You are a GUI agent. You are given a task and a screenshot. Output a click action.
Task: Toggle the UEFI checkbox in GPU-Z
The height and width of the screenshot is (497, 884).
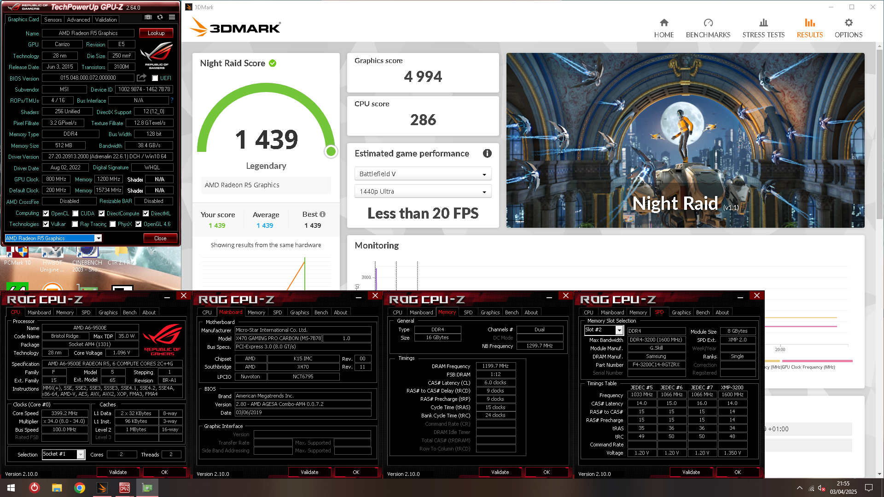(x=155, y=78)
